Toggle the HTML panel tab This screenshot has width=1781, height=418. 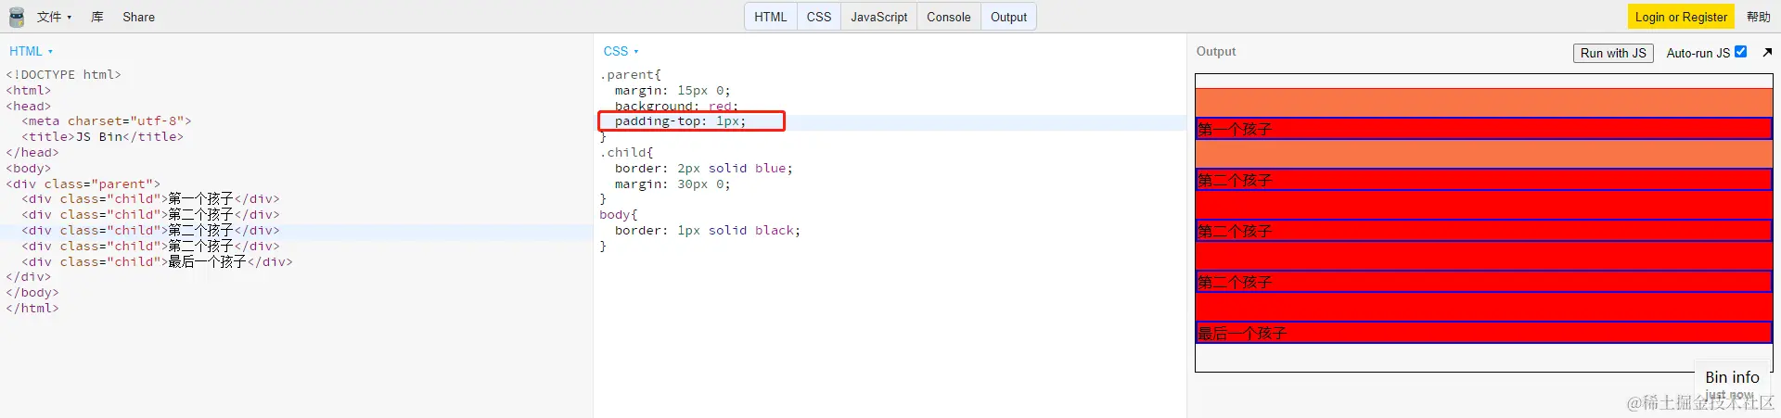tap(770, 17)
